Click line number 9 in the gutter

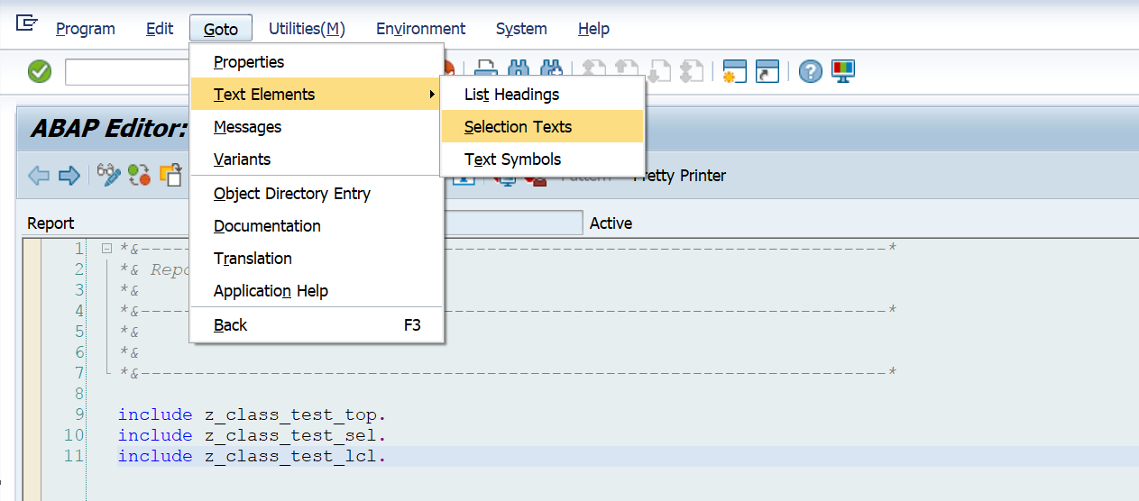79,414
